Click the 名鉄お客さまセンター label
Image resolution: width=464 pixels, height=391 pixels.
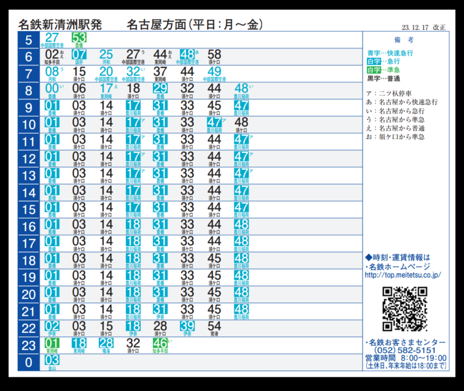[407, 343]
